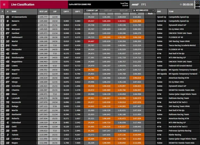Click Chantra's team IDEMITSU Honda Team Asia
Image resolution: width=200 pixels, height=145 pixels.
point(181,90)
